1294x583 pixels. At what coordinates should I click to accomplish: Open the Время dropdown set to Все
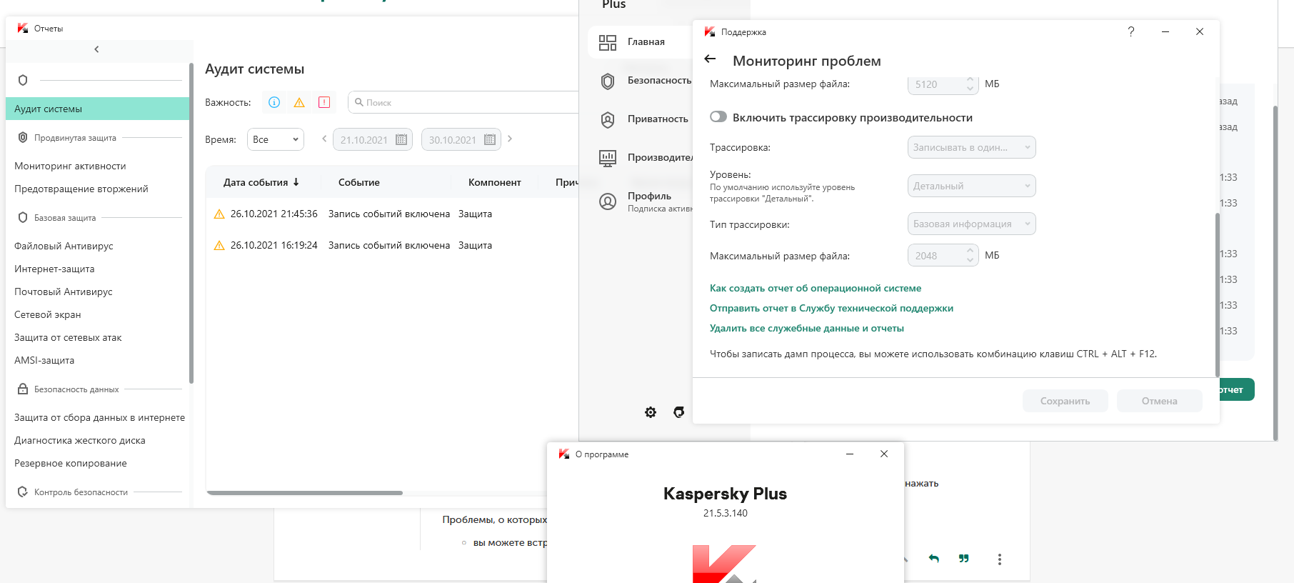(x=276, y=139)
